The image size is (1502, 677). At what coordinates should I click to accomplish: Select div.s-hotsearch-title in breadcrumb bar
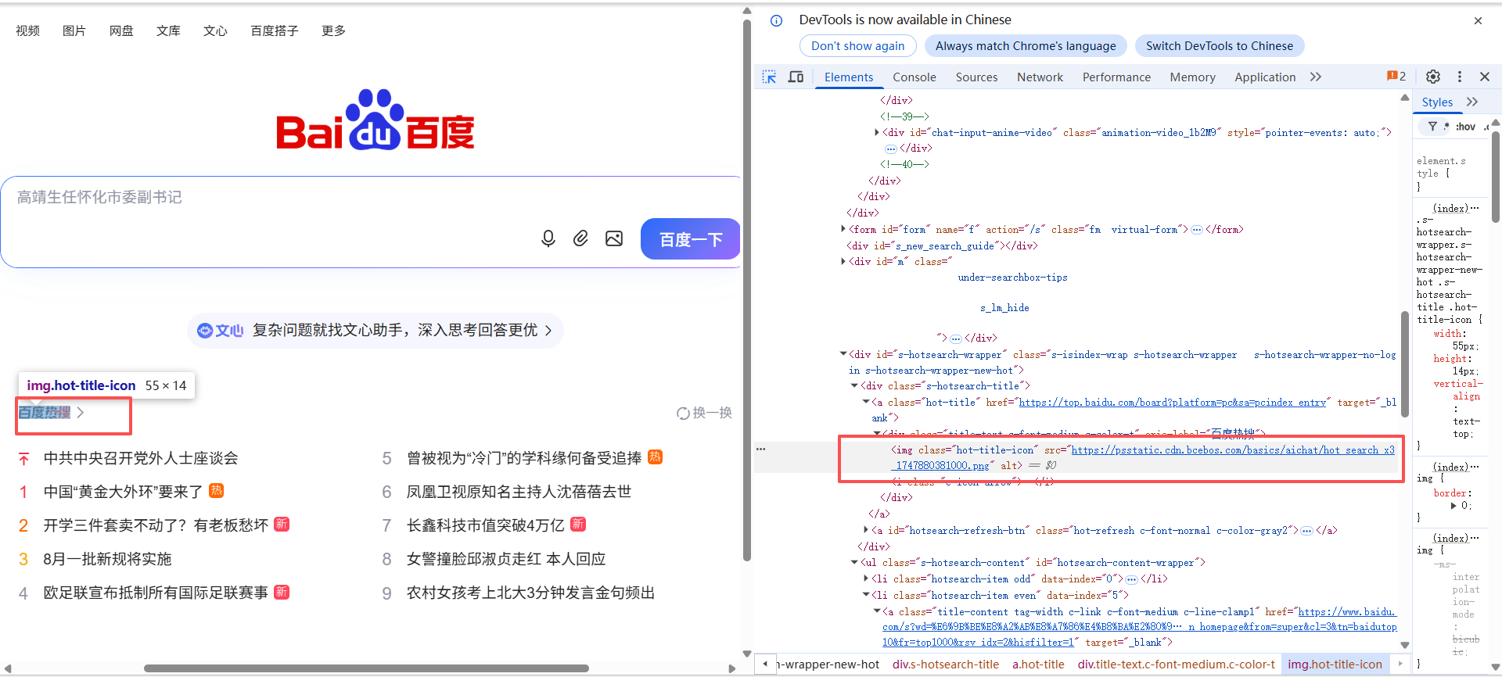pyautogui.click(x=945, y=664)
